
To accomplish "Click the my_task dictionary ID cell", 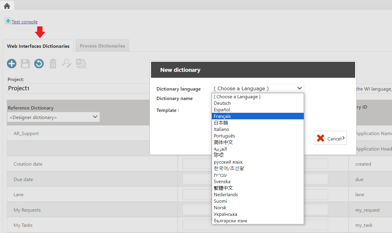I will 364,225.
